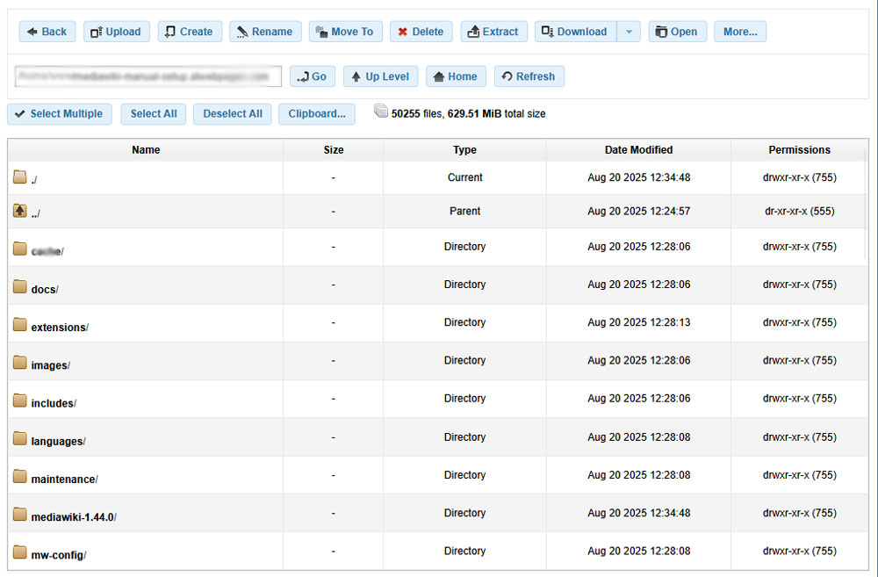Click inside the file path input field
Image resolution: width=878 pixels, height=577 pixels.
[147, 76]
